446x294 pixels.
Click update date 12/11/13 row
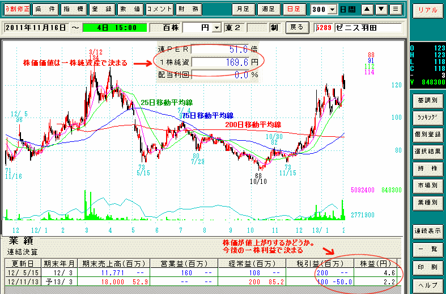point(23,282)
